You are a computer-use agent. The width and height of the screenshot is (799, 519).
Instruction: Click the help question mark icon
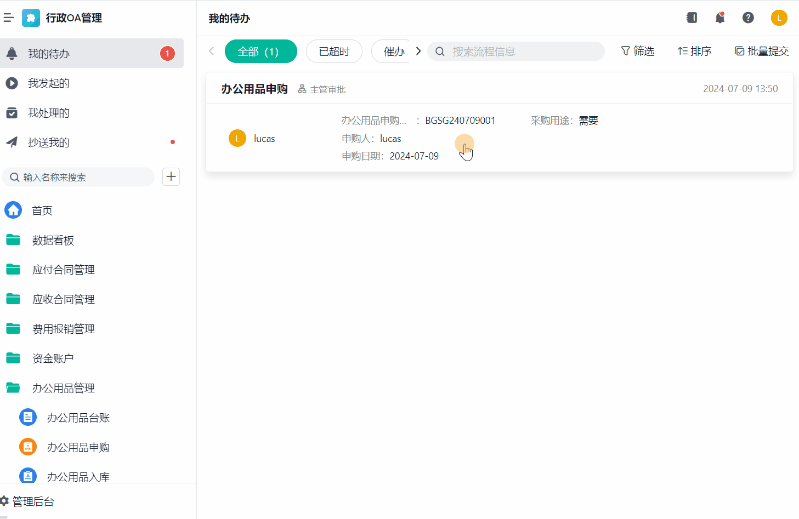748,18
